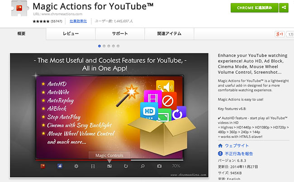Select the 関連アイテム tab
Image resolution: width=294 pixels, height=182 pixels.
[169, 34]
